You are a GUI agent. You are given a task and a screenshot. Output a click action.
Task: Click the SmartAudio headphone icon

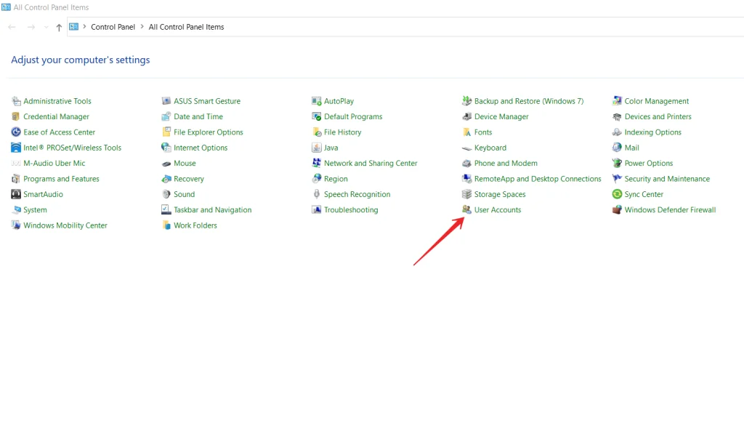coord(16,194)
